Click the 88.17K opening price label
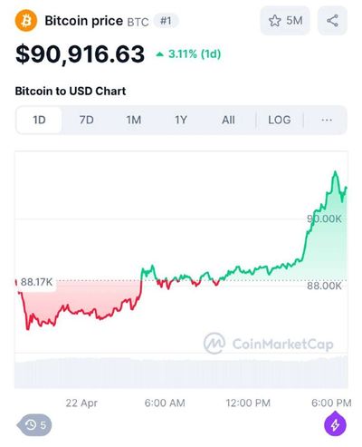The height and width of the screenshot is (447, 362). [x=36, y=282]
